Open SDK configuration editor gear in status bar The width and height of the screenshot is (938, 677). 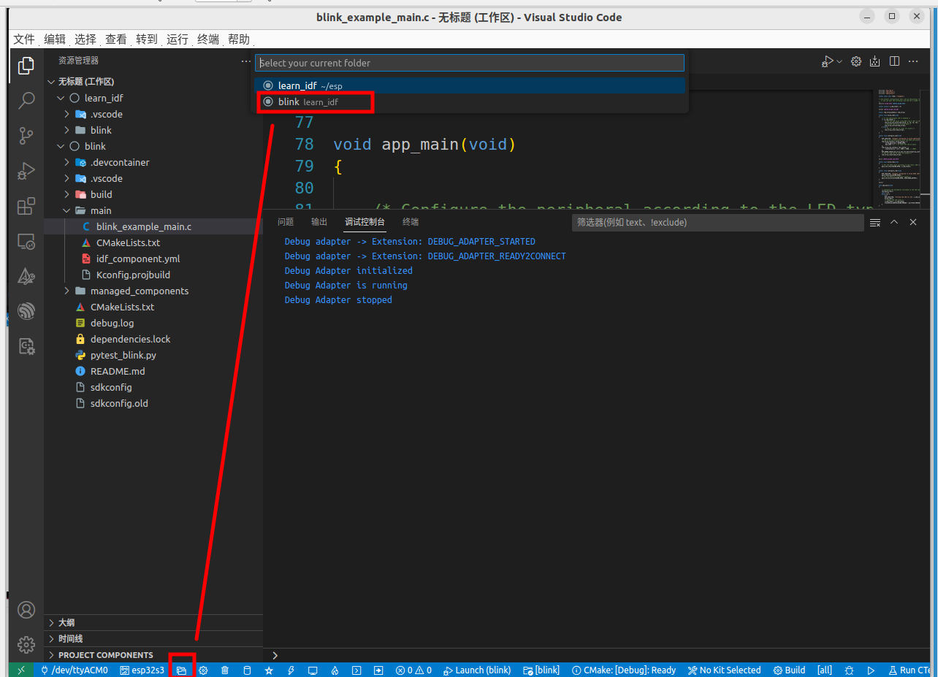pos(203,670)
